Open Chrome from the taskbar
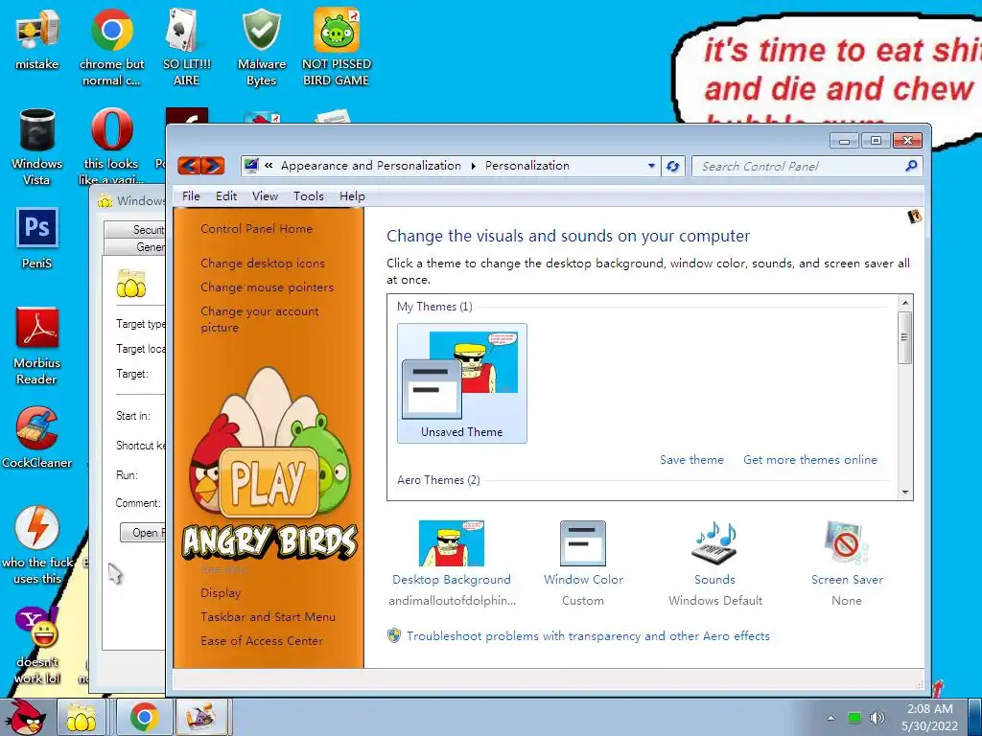This screenshot has height=736, width=982. pyautogui.click(x=144, y=717)
